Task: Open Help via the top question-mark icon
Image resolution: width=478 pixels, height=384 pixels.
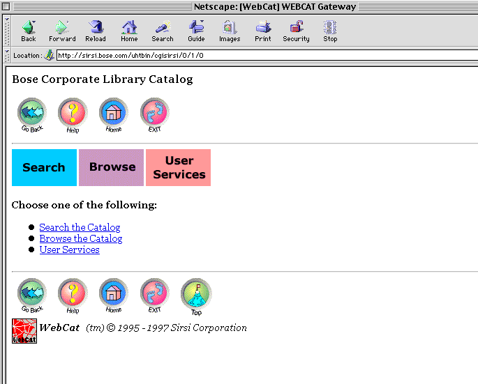Action: pos(73,114)
